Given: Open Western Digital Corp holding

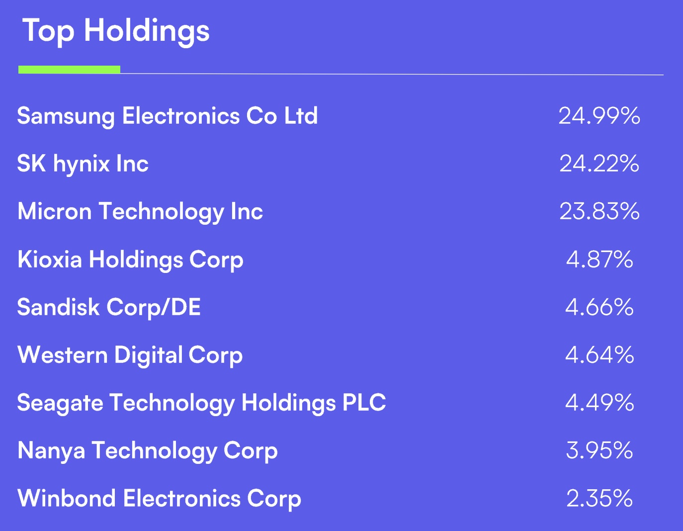Looking at the screenshot, I should pos(130,355).
